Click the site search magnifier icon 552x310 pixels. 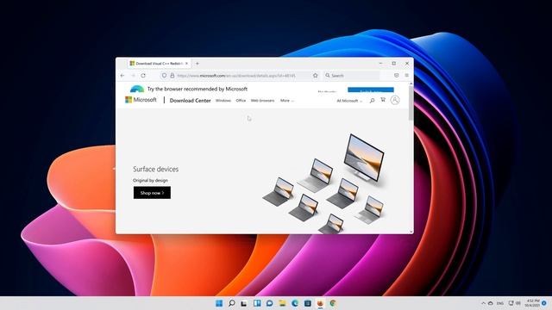[372, 101]
